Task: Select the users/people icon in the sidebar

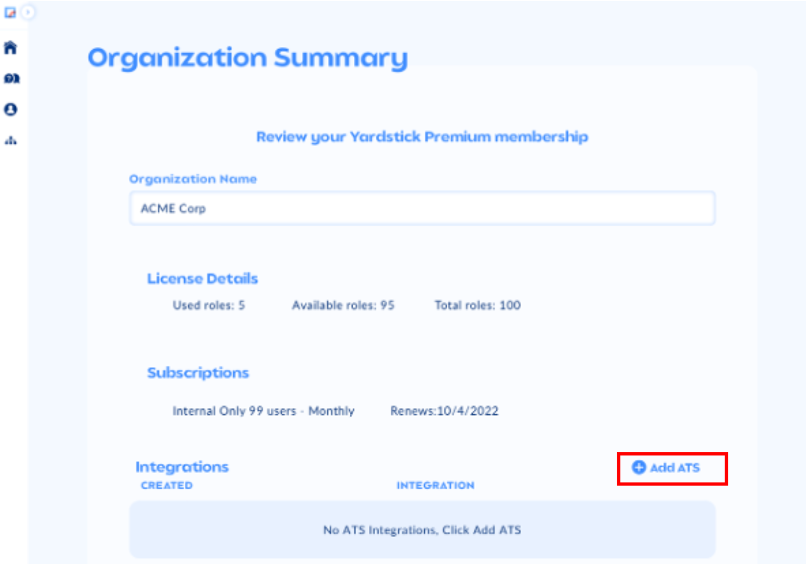Action: tap(11, 78)
